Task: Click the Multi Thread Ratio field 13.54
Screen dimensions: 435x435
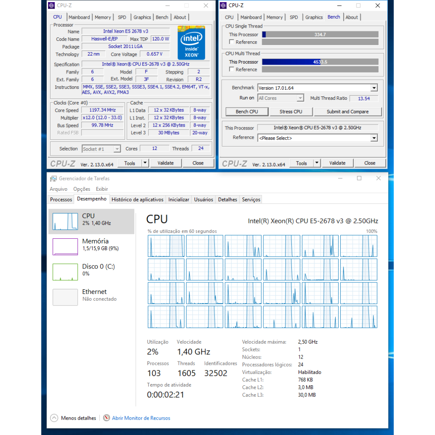Action: click(364, 98)
